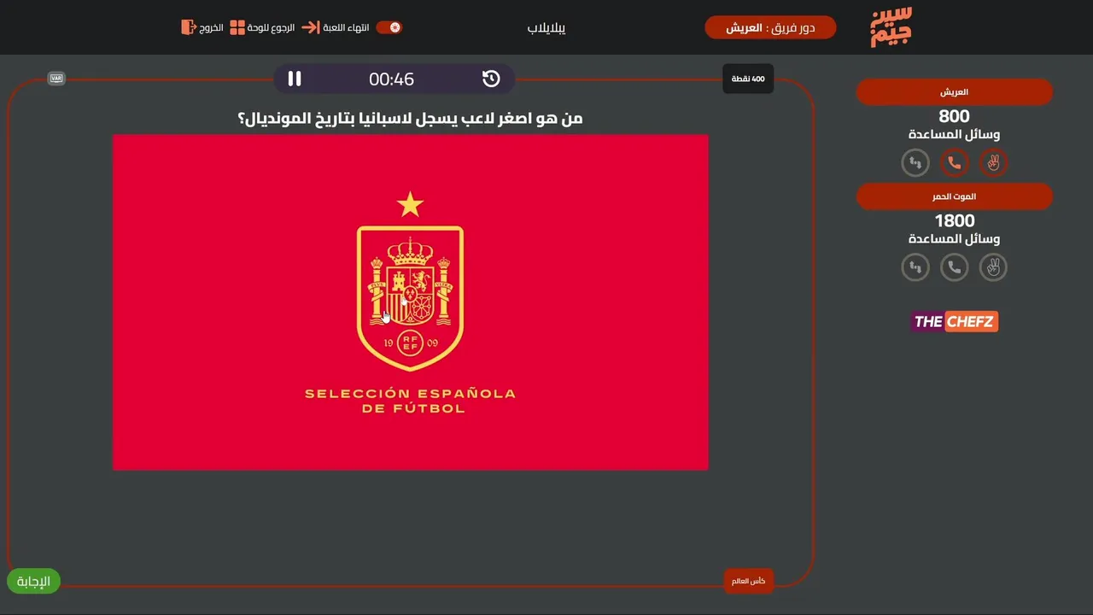Open the VAR review icon

click(56, 79)
